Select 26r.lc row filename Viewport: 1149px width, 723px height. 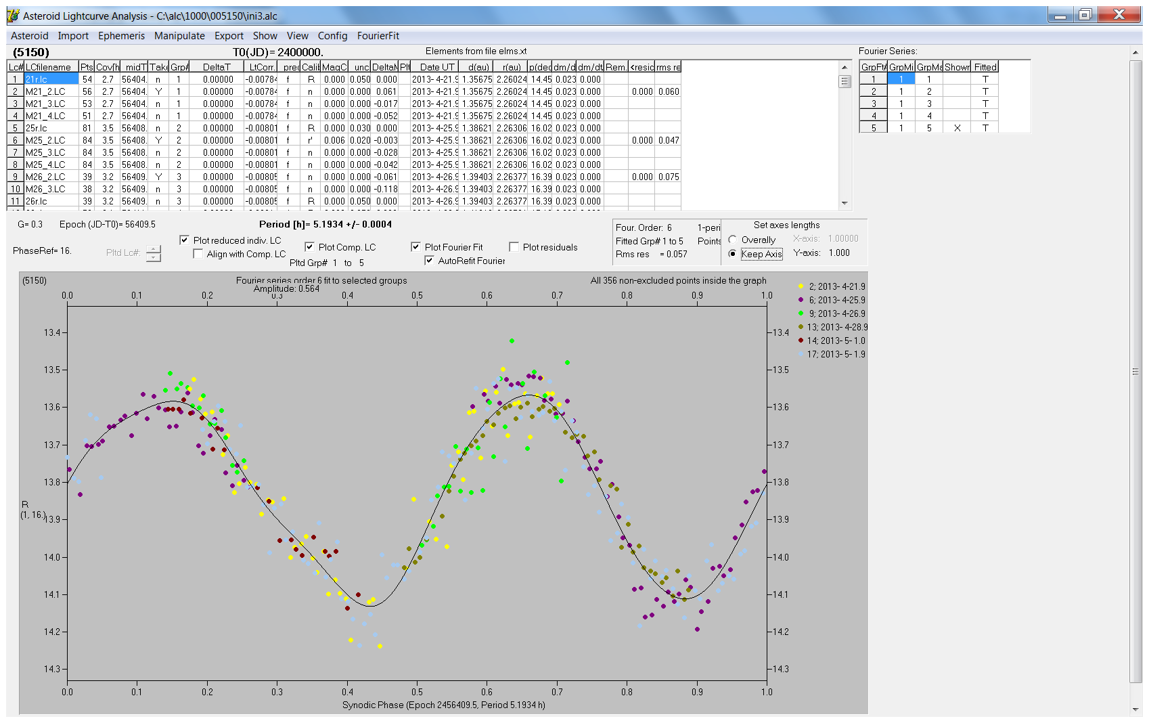click(51, 201)
